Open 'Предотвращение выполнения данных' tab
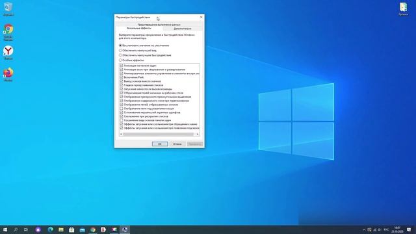Image resolution: width=416 pixels, height=234 pixels. point(159,25)
